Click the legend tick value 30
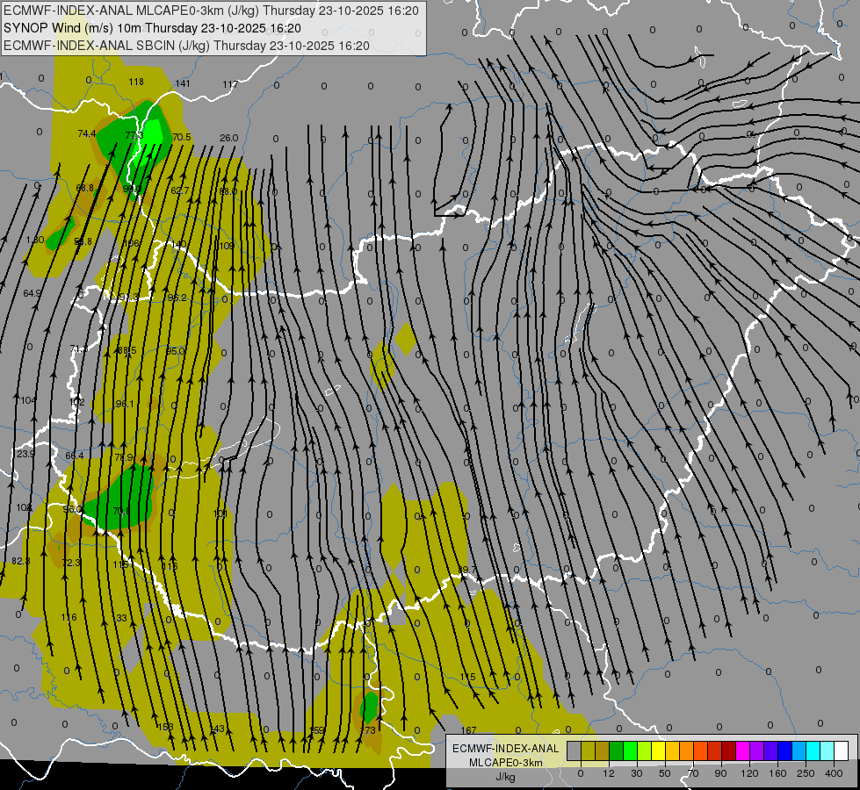 637,773
